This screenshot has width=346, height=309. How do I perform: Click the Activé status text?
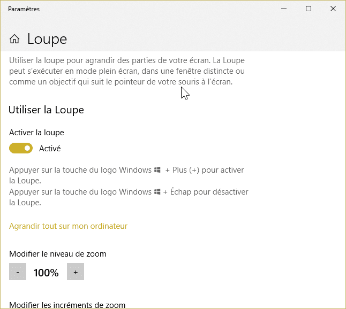coord(50,149)
